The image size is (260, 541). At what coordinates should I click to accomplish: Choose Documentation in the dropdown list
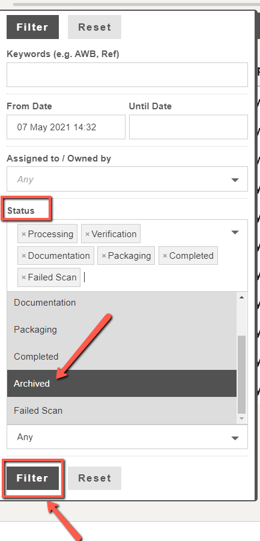(122, 303)
